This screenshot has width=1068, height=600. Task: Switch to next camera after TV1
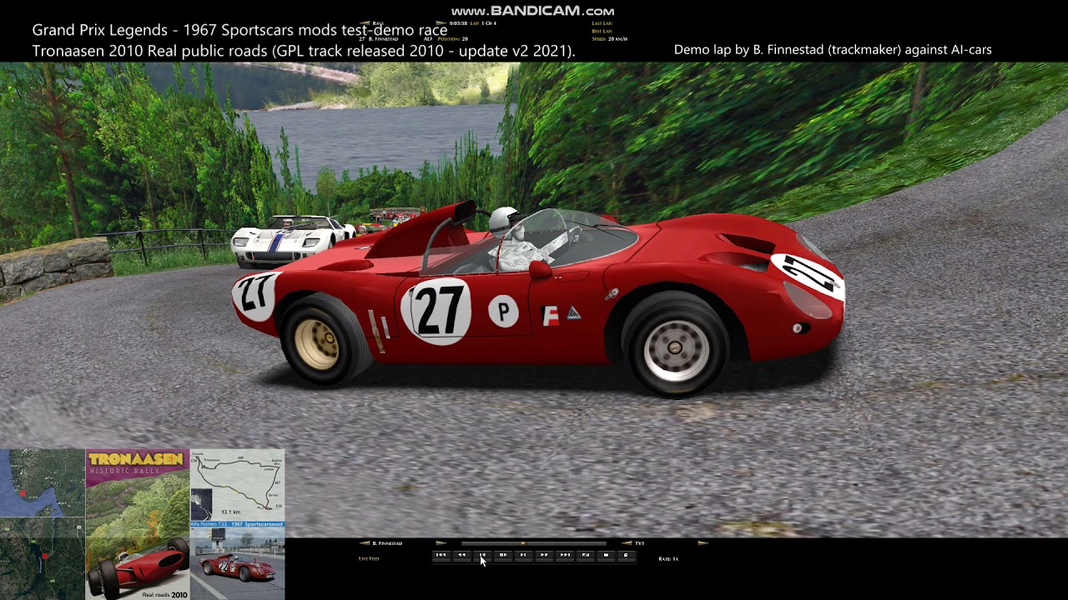click(703, 543)
